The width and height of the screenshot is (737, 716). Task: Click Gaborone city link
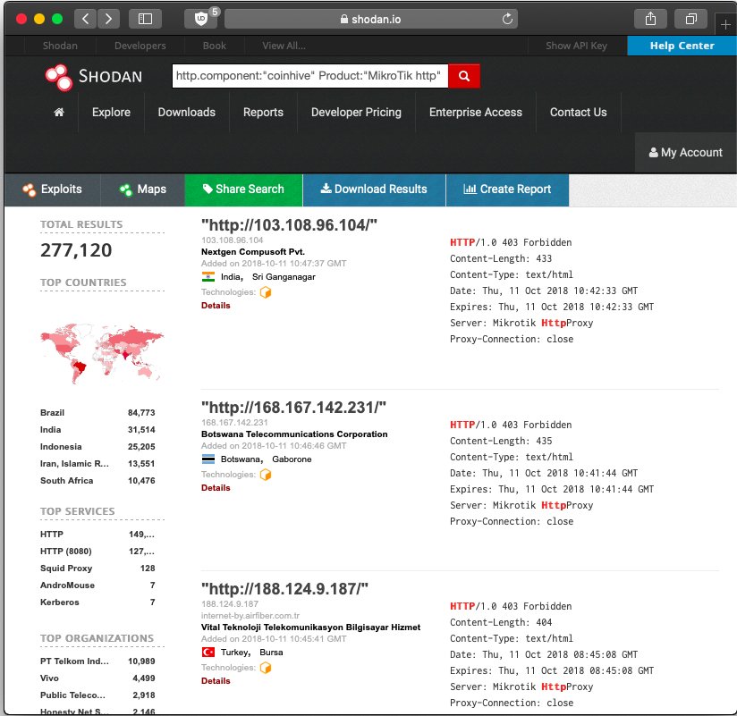tap(292, 459)
